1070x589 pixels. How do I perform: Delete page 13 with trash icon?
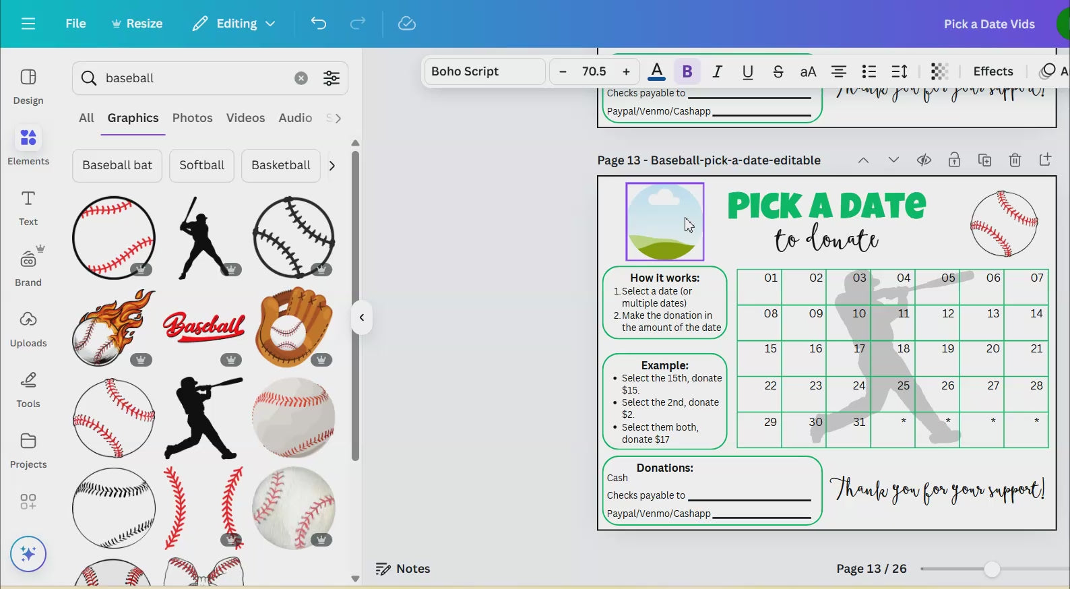pyautogui.click(x=1015, y=160)
